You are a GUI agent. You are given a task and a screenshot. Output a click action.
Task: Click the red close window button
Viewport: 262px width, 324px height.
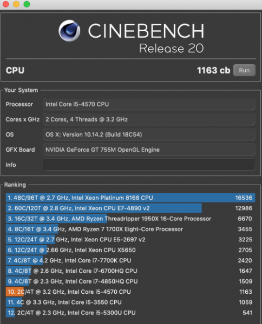coord(6,4)
